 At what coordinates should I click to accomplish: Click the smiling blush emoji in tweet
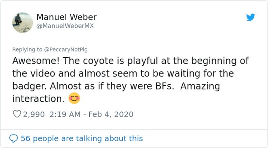74,98
